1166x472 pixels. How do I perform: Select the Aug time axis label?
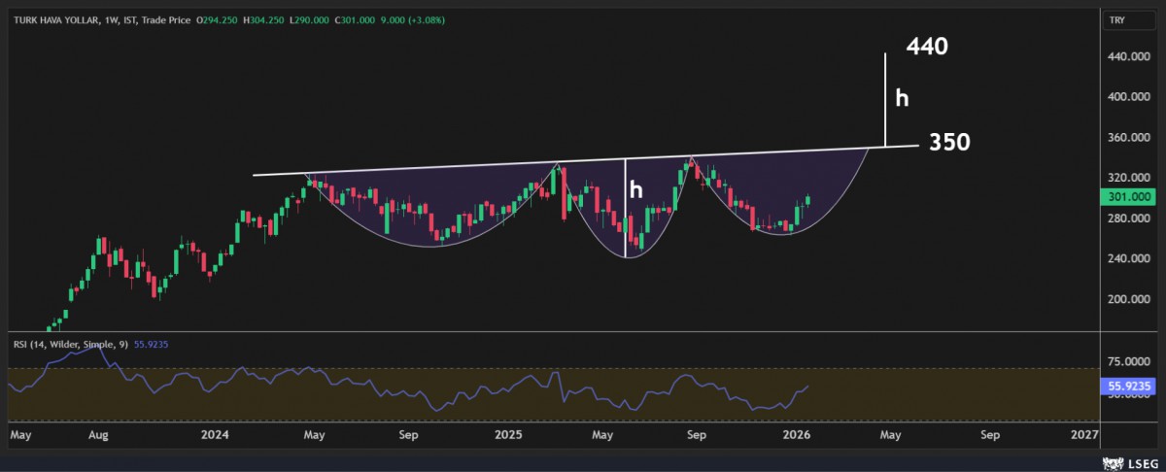pos(99,434)
